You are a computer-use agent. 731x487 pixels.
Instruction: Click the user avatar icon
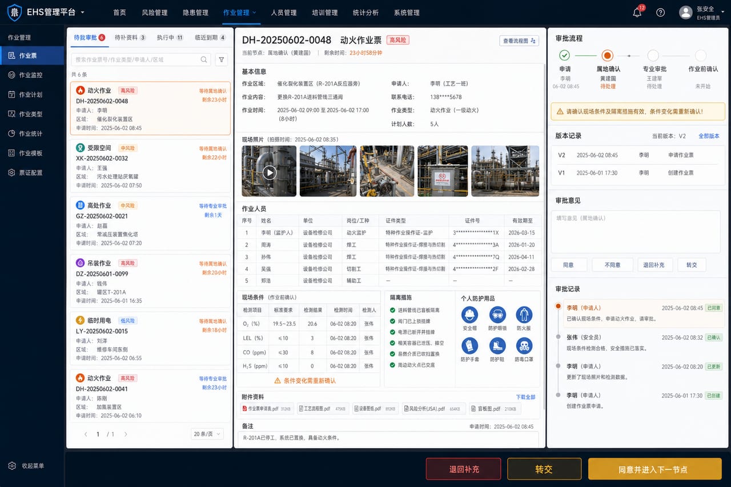click(685, 12)
